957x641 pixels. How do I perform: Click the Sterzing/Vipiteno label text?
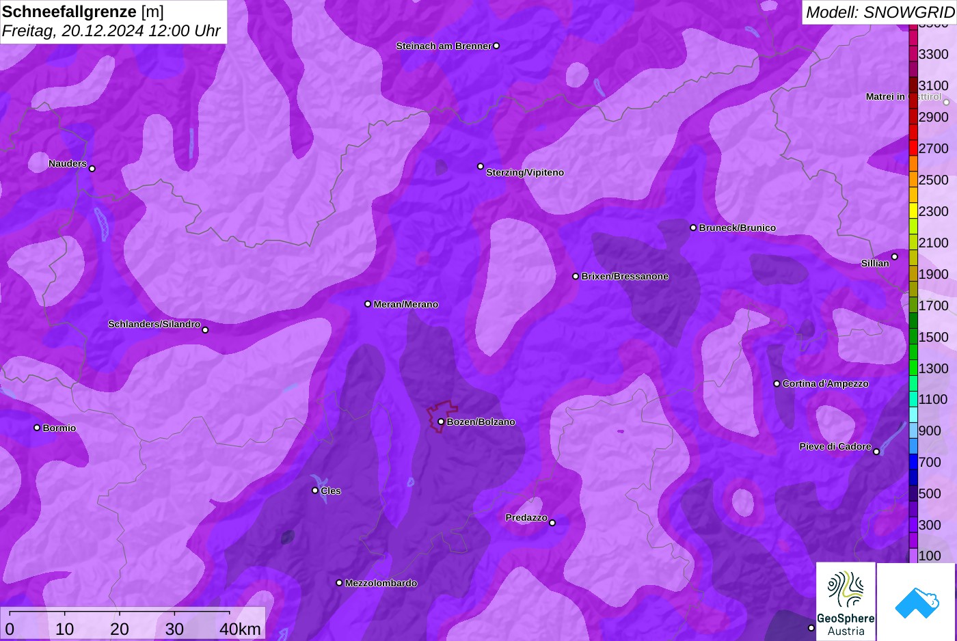525,172
